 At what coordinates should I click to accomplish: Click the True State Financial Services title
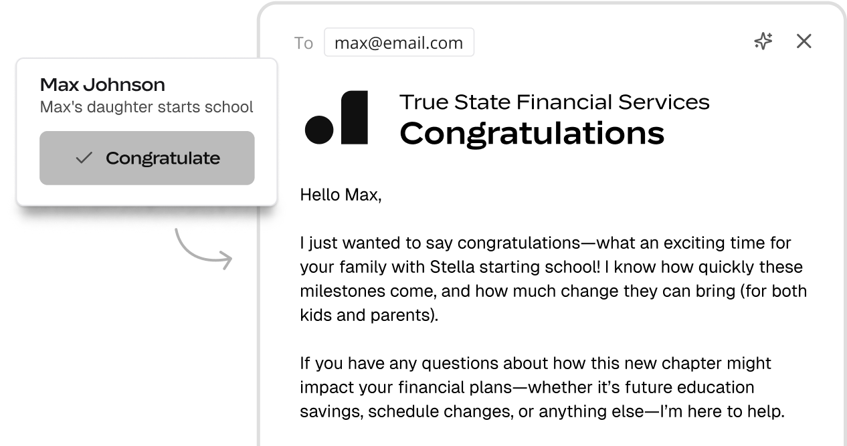tap(555, 102)
